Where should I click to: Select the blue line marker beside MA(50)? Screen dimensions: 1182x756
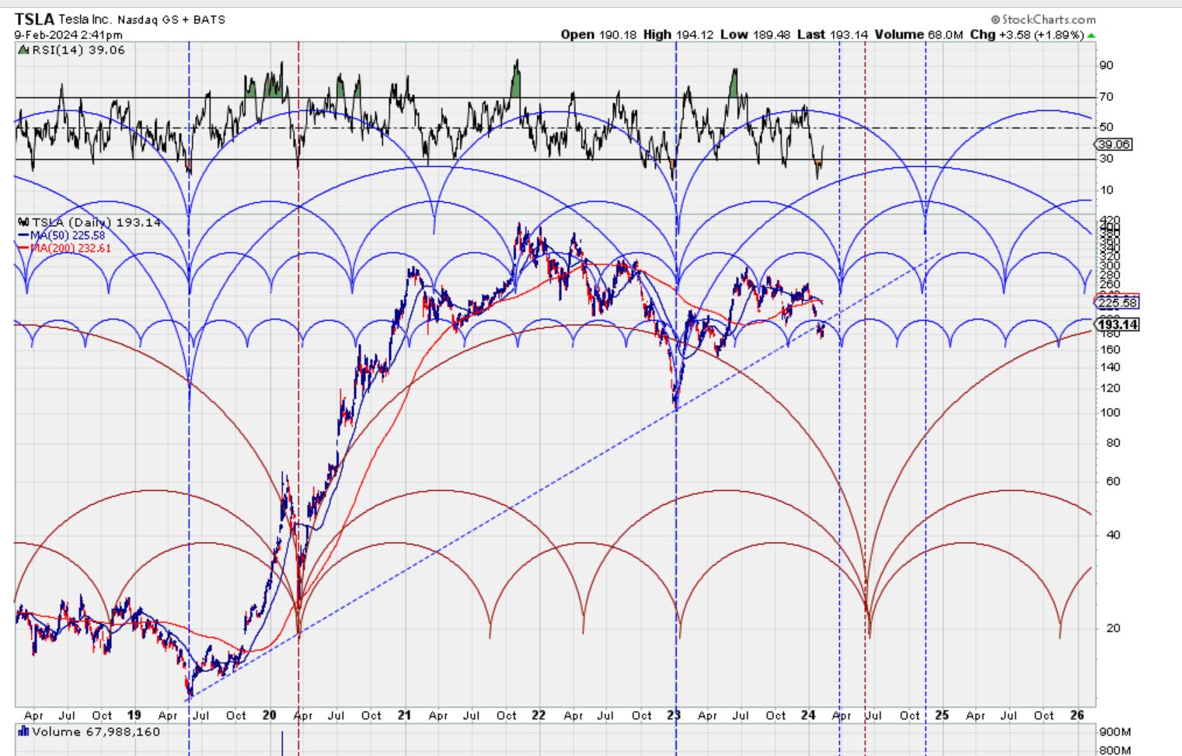[23, 235]
